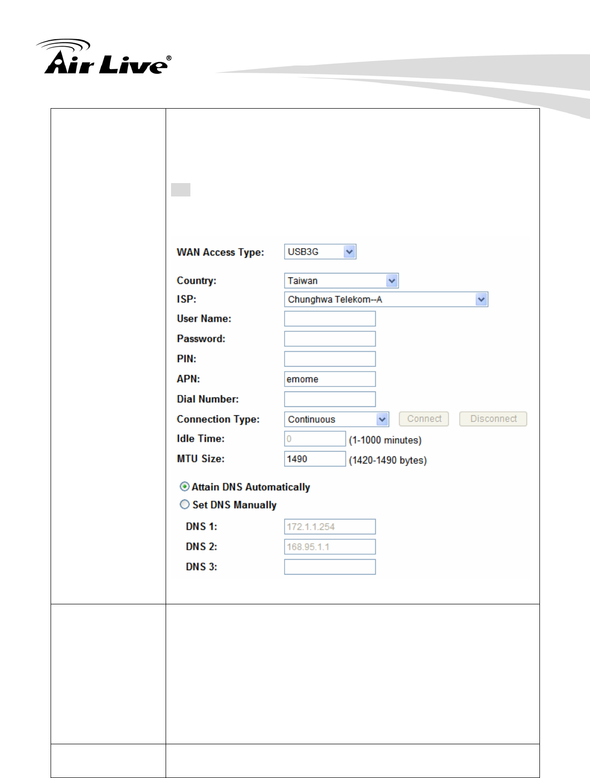This screenshot has width=590, height=778.
Task: Select the MTU Size field with 1490
Action: (x=315, y=458)
